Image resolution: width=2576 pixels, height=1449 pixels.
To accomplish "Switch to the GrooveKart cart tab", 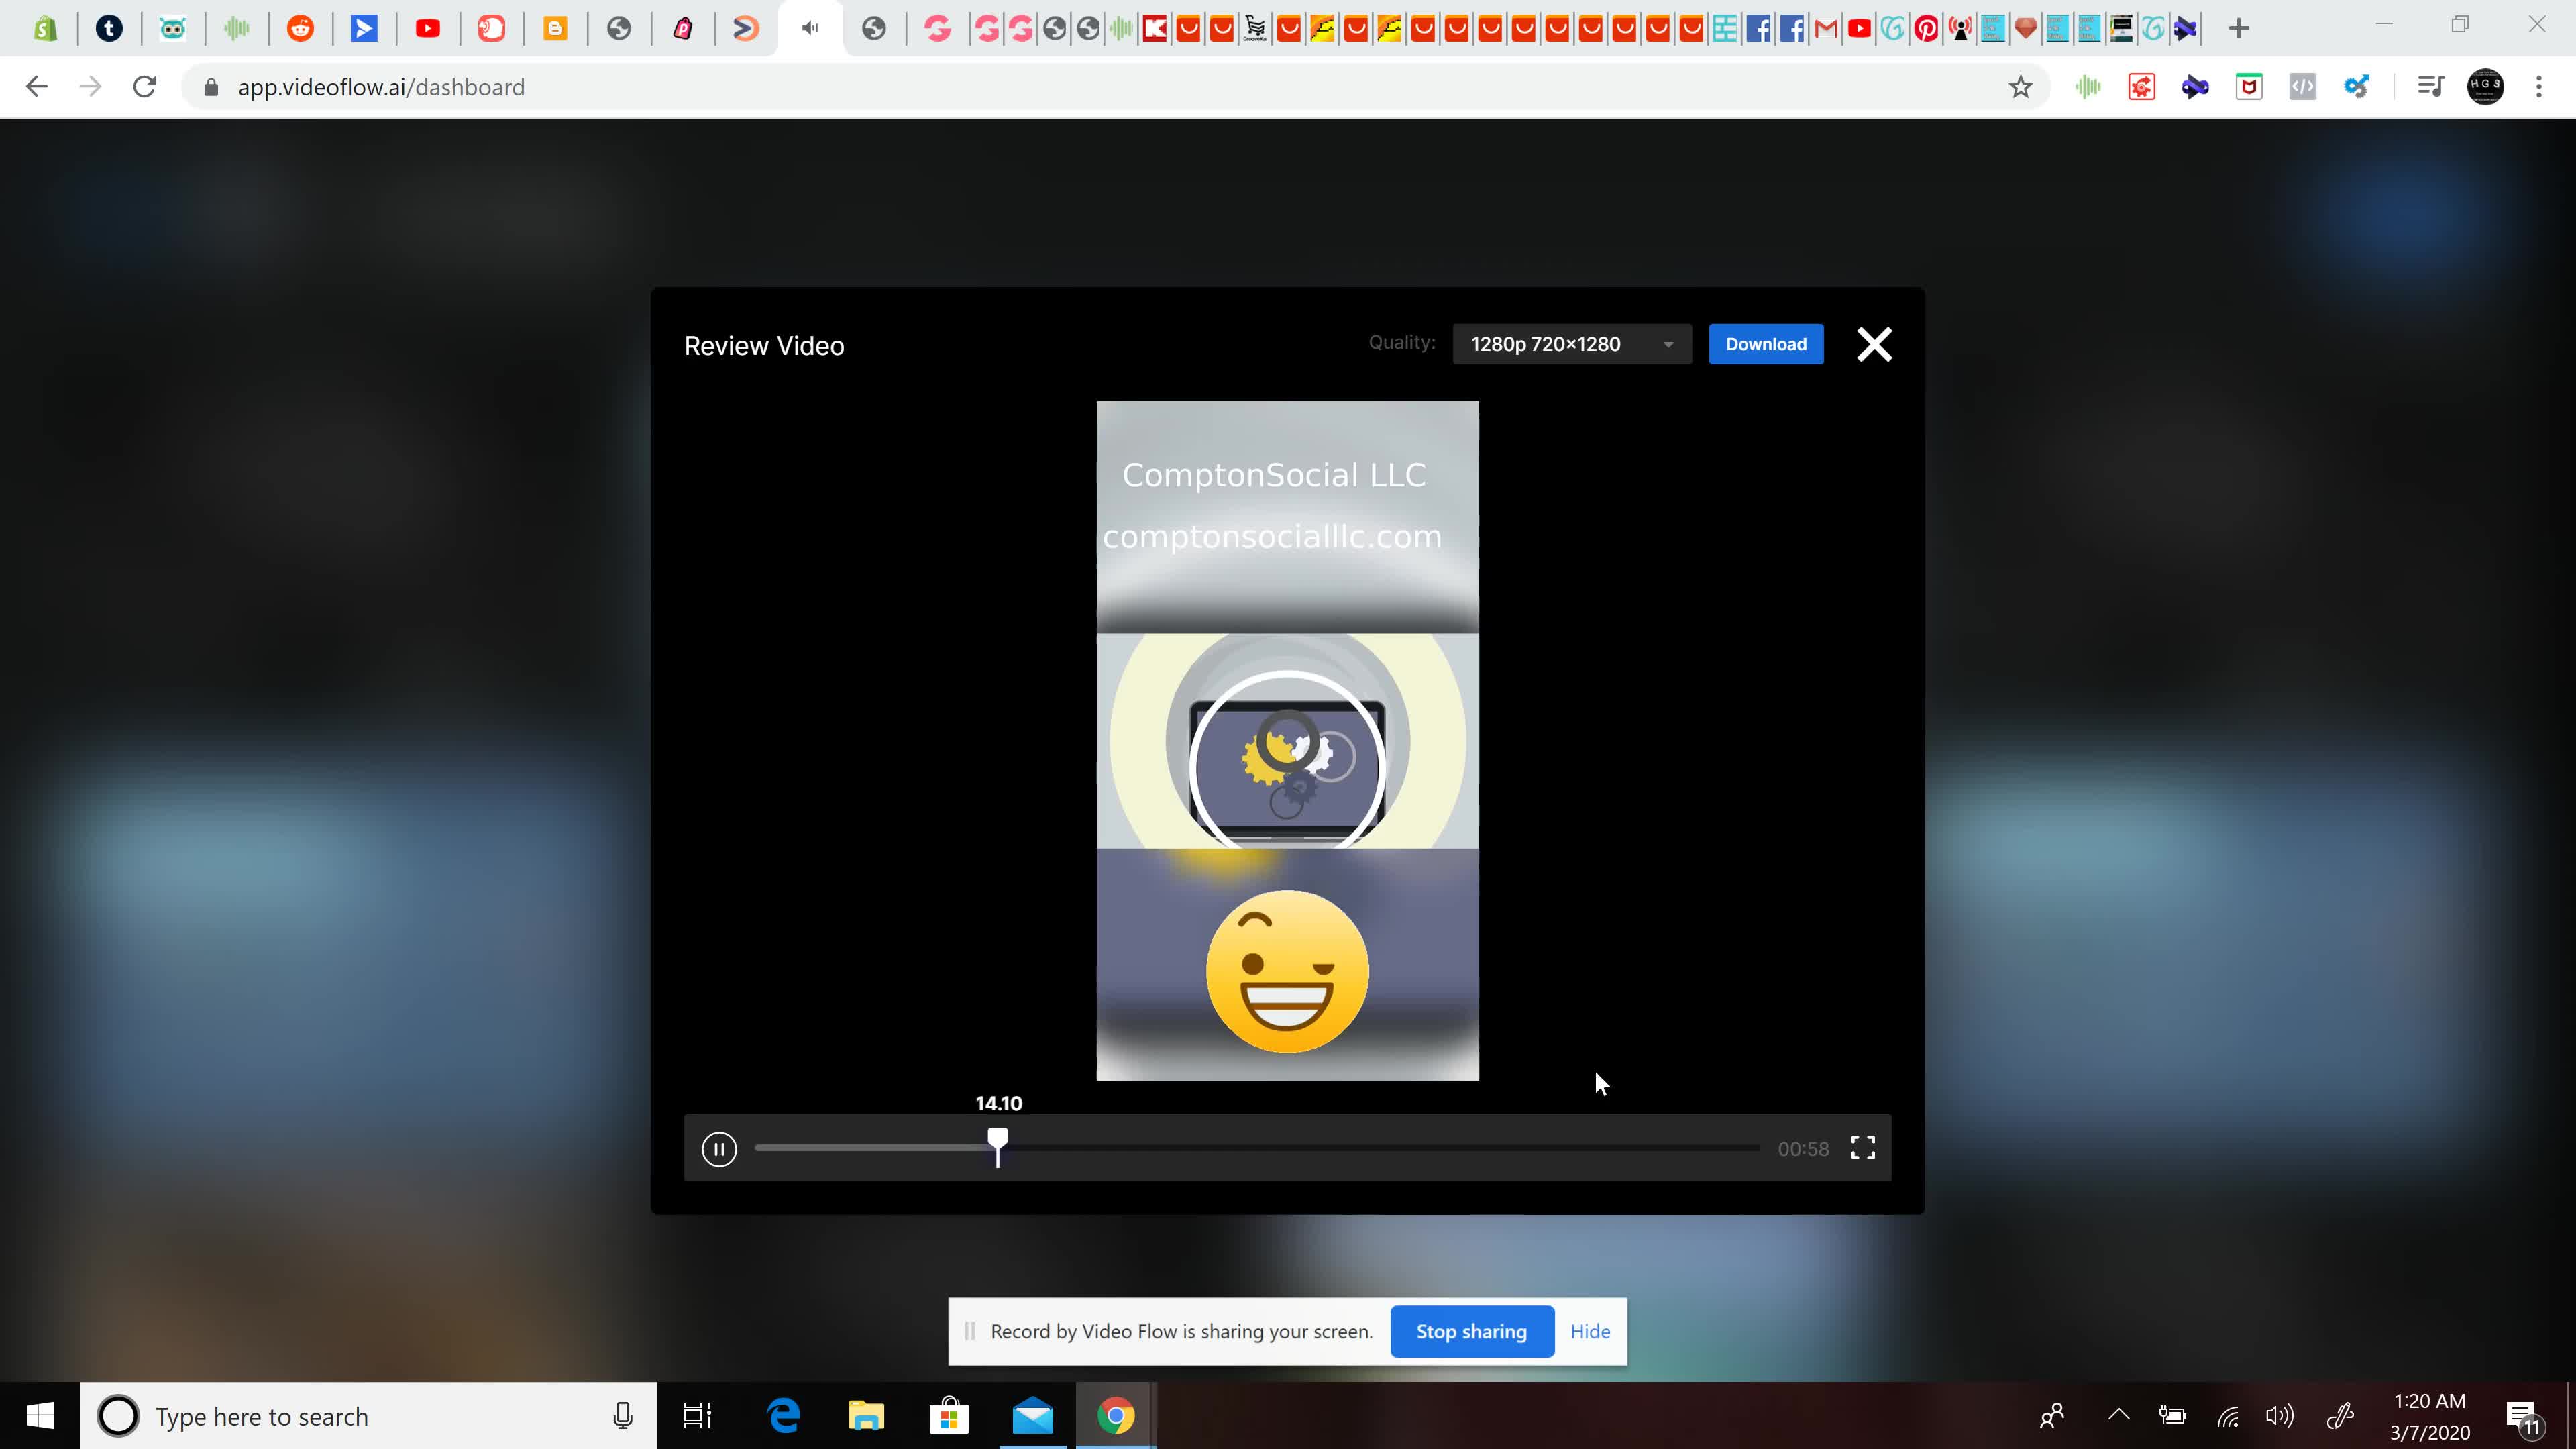I will tap(1255, 28).
